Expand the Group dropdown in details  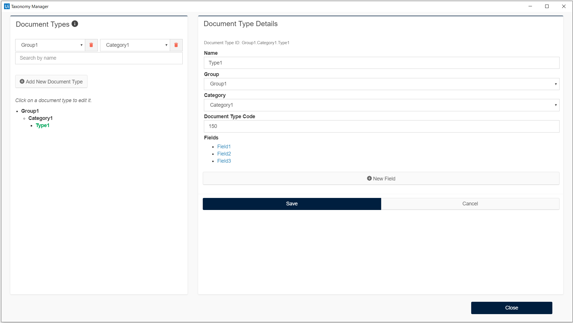(381, 84)
